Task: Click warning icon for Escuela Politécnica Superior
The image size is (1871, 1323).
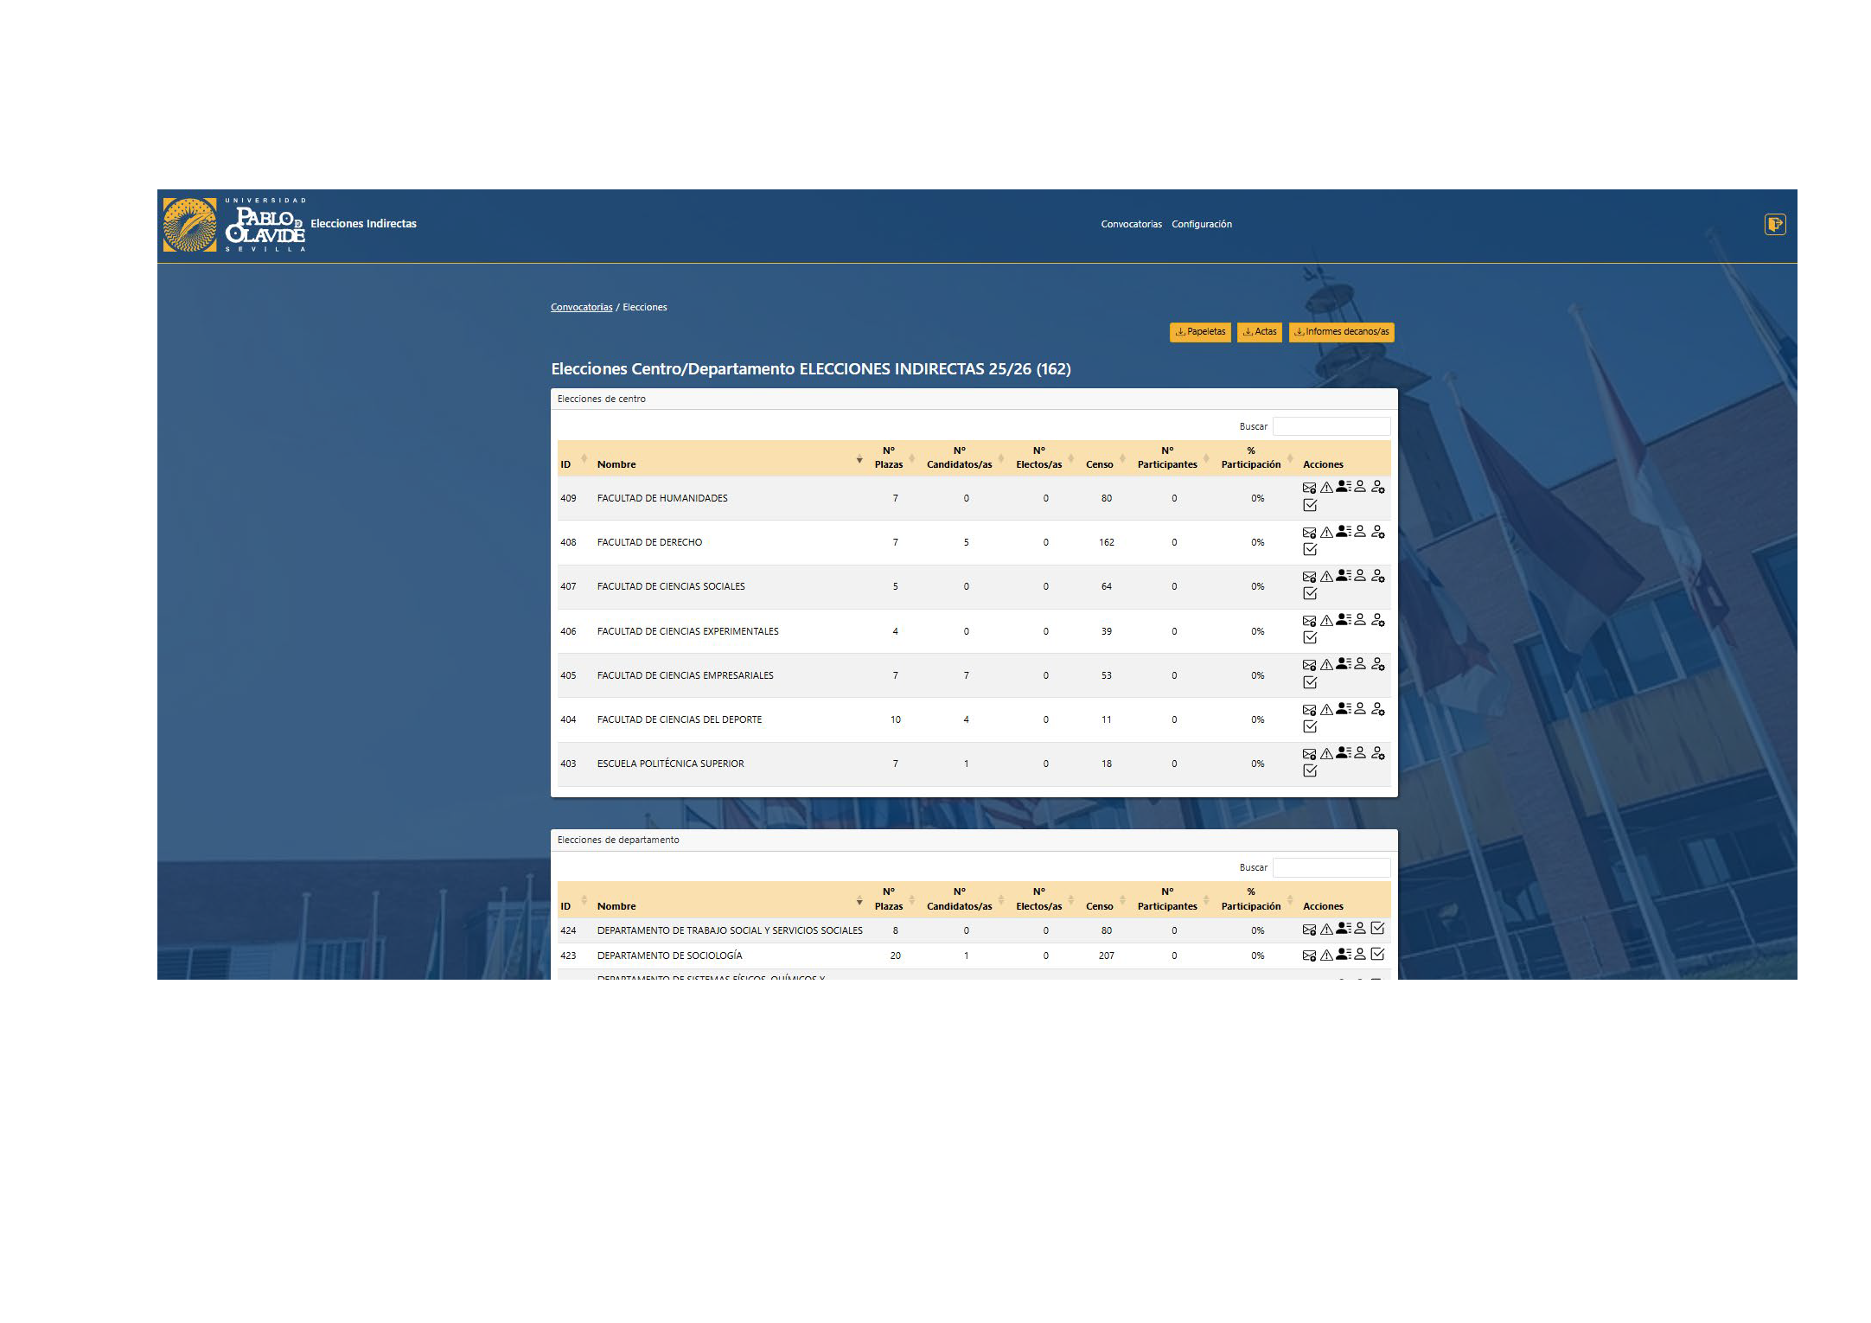Action: (1326, 753)
